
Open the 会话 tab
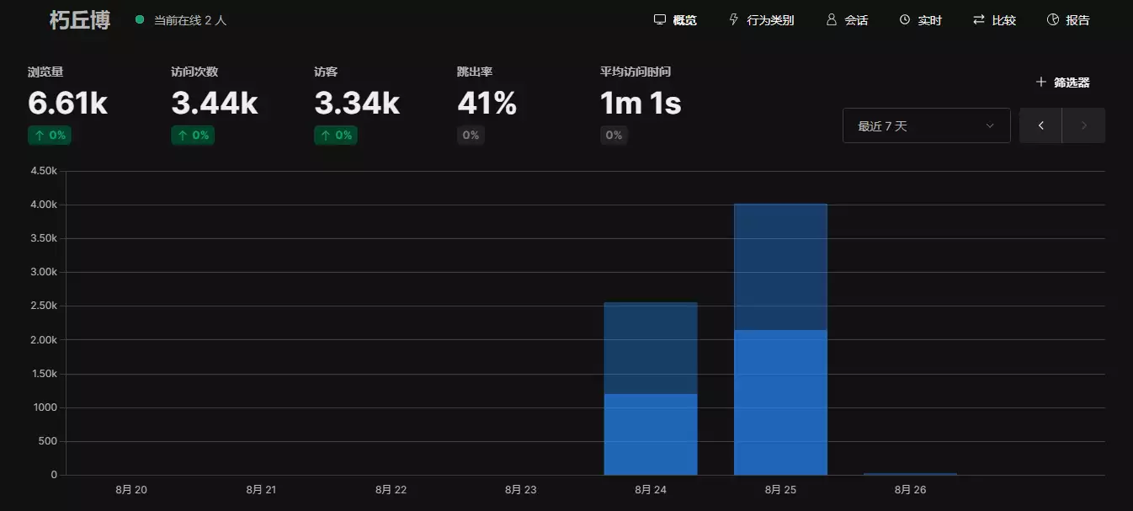click(x=856, y=19)
